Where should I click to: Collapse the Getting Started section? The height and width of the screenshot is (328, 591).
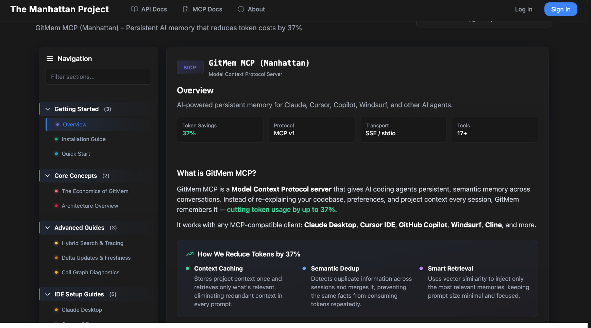pyautogui.click(x=48, y=109)
